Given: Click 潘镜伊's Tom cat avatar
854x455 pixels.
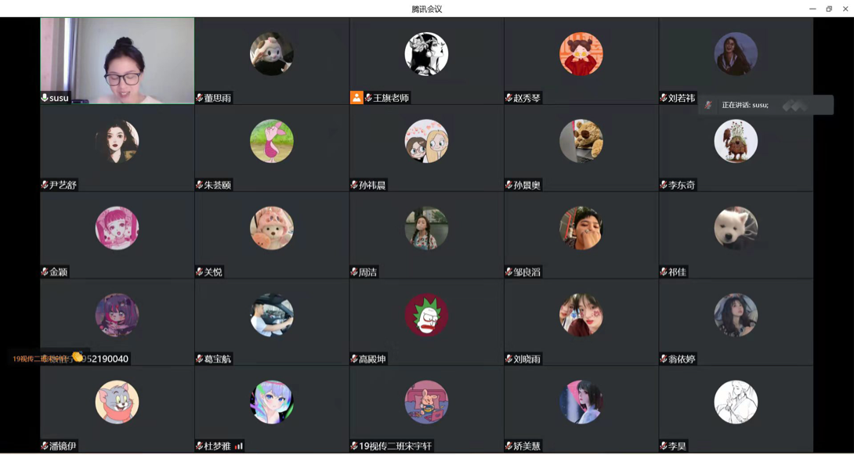Looking at the screenshot, I should pyautogui.click(x=117, y=403).
